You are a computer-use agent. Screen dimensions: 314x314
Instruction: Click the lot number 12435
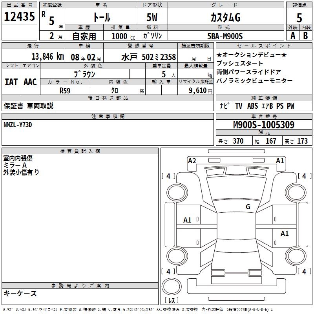point(19,16)
